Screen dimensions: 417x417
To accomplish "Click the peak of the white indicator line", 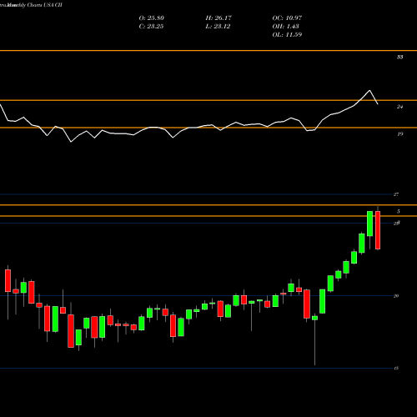I will (x=369, y=90).
